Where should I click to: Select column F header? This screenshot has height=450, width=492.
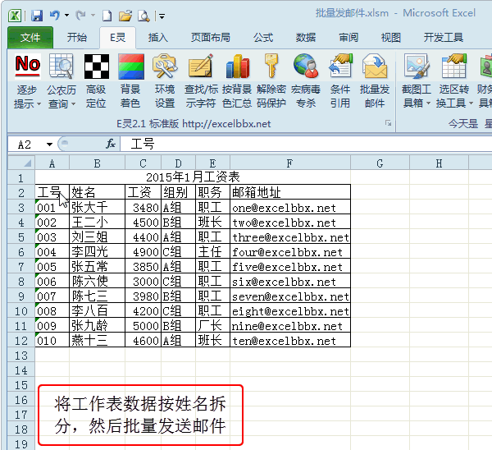(290, 163)
